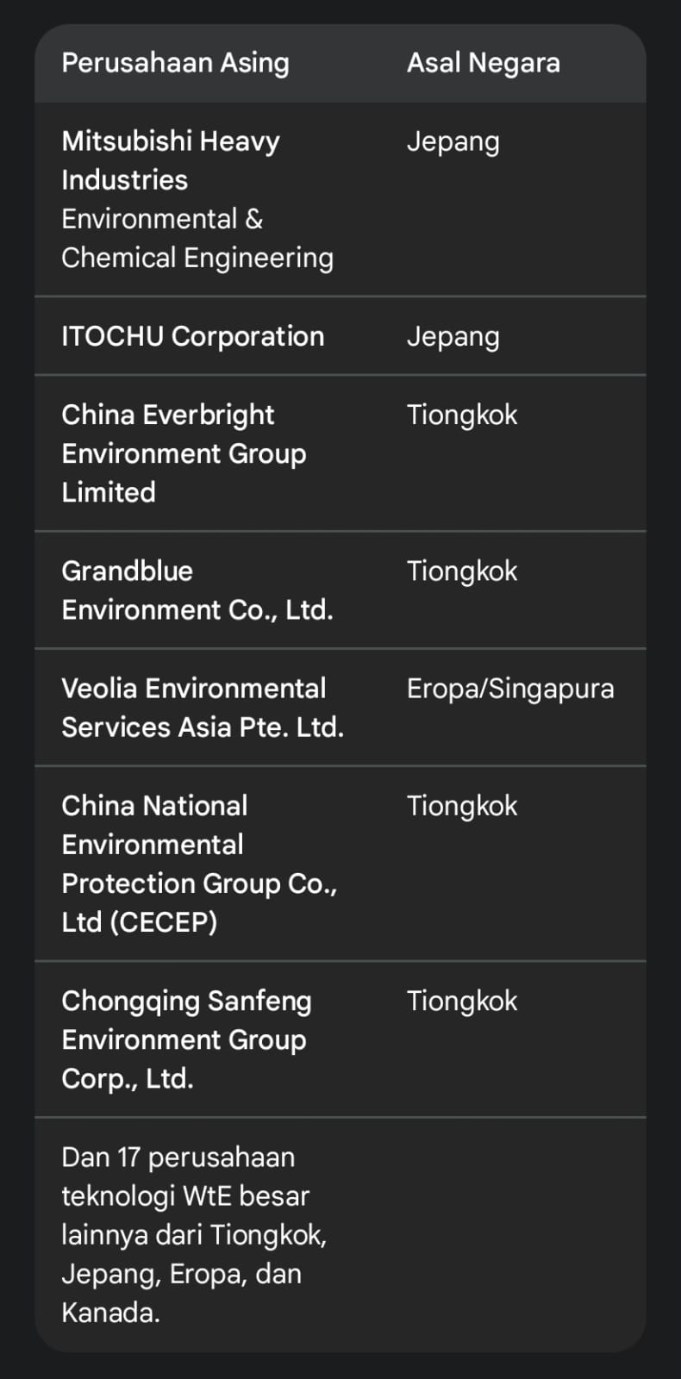Click the "Dan 17 perusahaan" footer text
This screenshot has width=681, height=1379.
[x=178, y=1157]
